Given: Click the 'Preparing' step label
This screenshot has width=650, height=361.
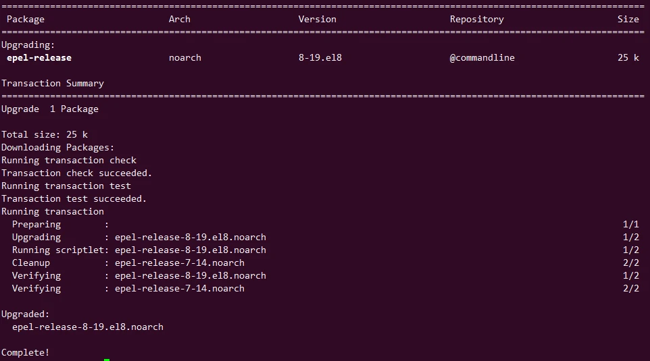Looking at the screenshot, I should coord(36,225).
